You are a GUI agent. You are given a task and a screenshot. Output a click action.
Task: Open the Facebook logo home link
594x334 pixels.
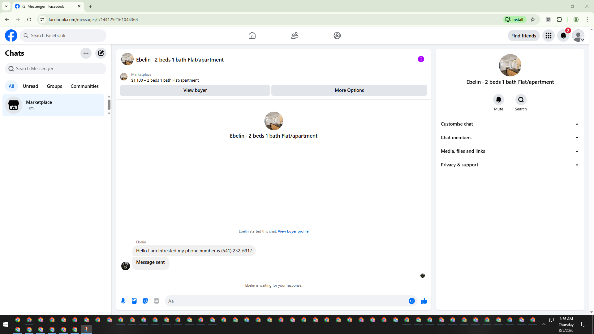click(x=11, y=36)
